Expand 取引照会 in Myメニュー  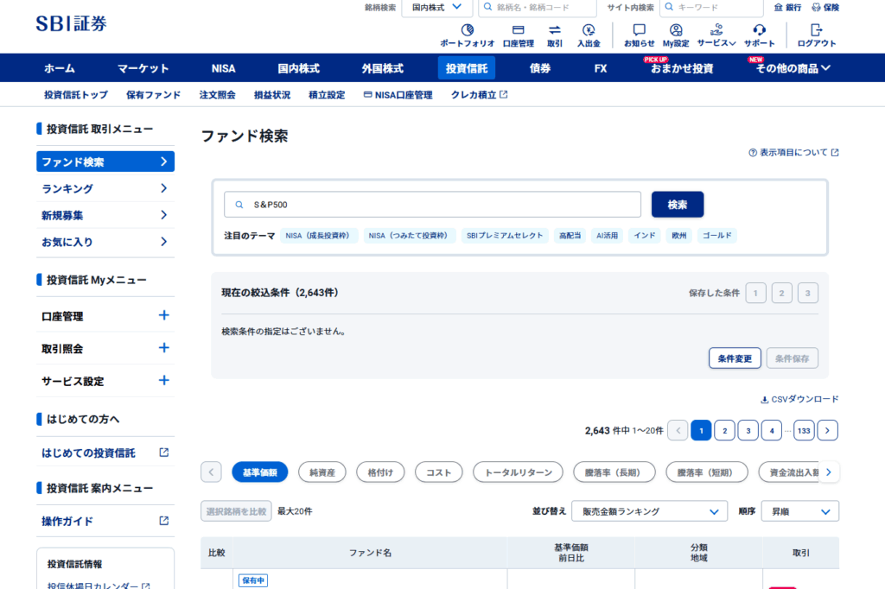[x=163, y=348]
